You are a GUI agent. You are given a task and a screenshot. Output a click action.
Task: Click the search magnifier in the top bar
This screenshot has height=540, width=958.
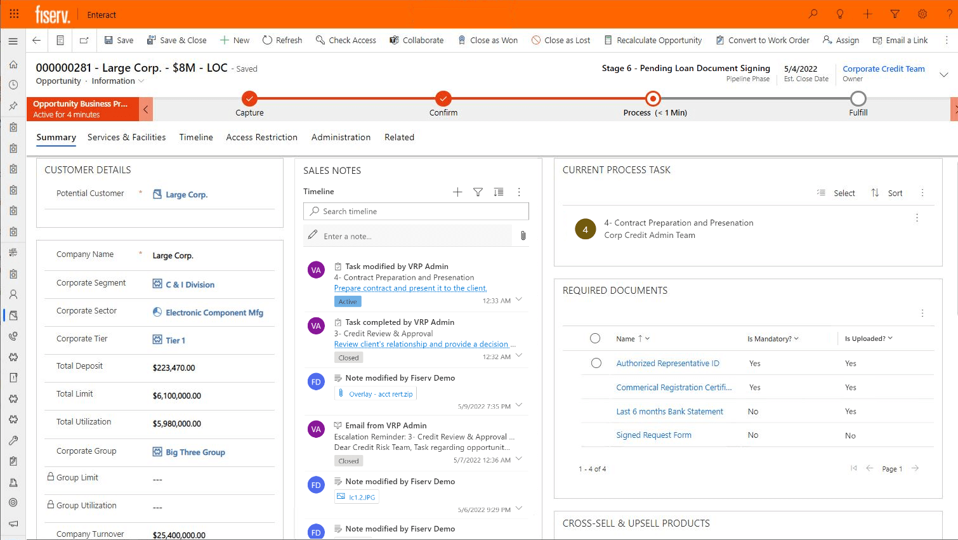click(x=813, y=14)
